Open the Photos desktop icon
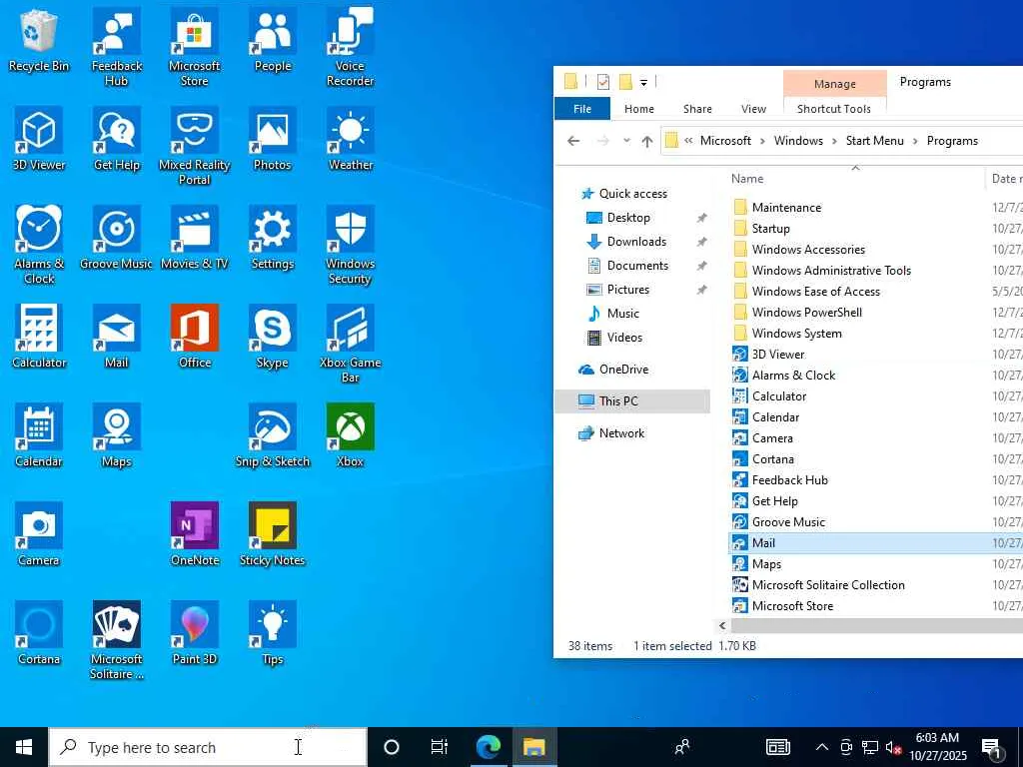 (x=272, y=139)
